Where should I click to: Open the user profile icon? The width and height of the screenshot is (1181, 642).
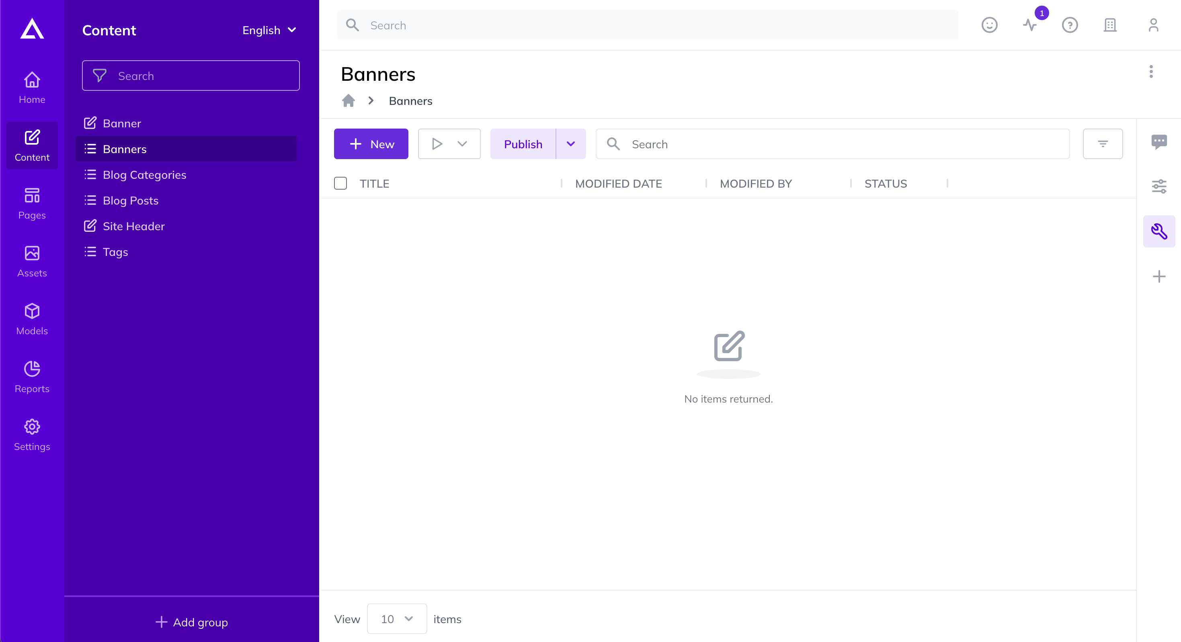click(1154, 25)
